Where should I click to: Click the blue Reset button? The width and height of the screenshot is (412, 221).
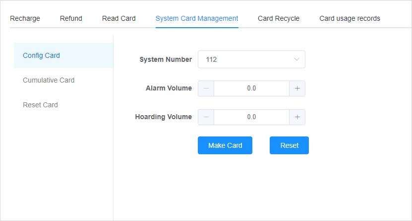(289, 145)
